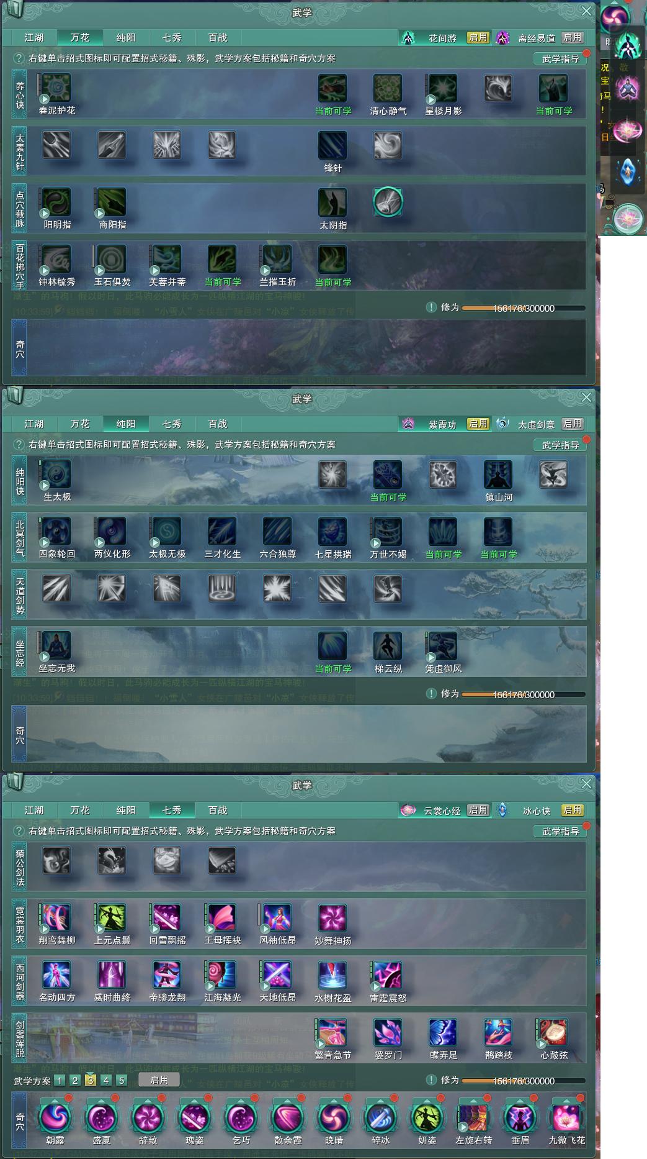Screen dimensions: 647x1159
Task: Click 修为 progress bar in 云裳心经 window
Action: point(524,1081)
